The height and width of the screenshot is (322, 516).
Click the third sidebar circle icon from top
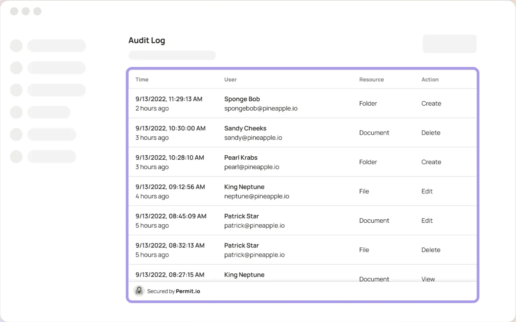coord(16,90)
